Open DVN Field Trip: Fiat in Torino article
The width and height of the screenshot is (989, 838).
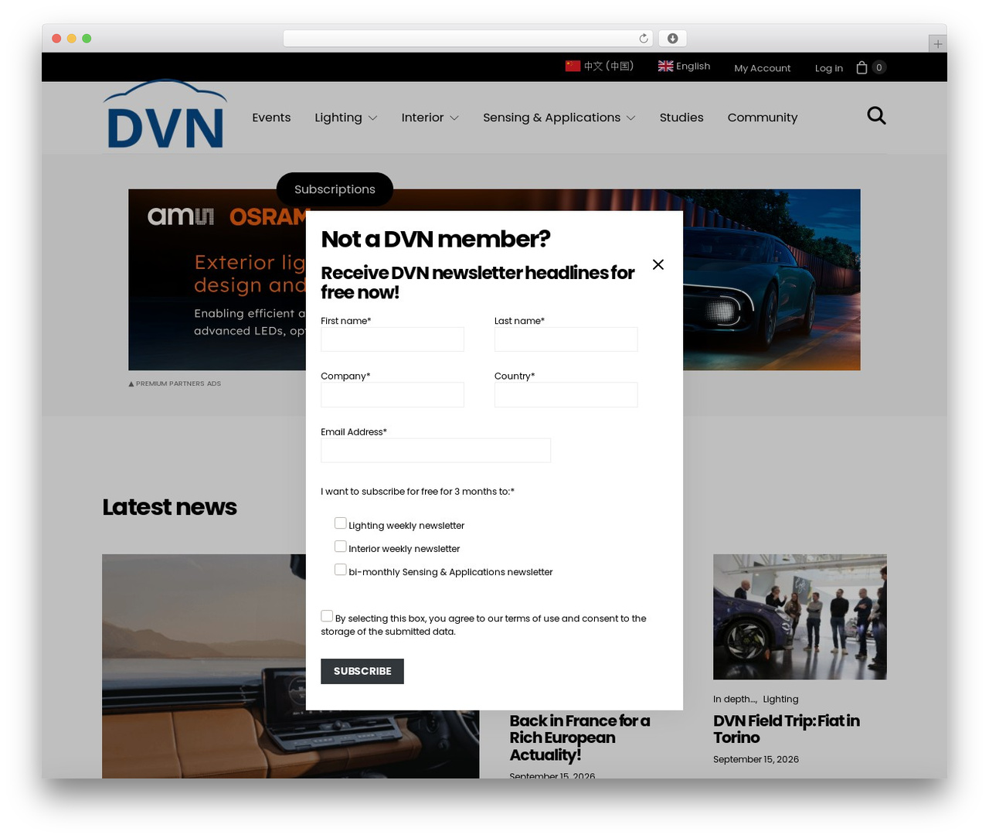tap(787, 729)
